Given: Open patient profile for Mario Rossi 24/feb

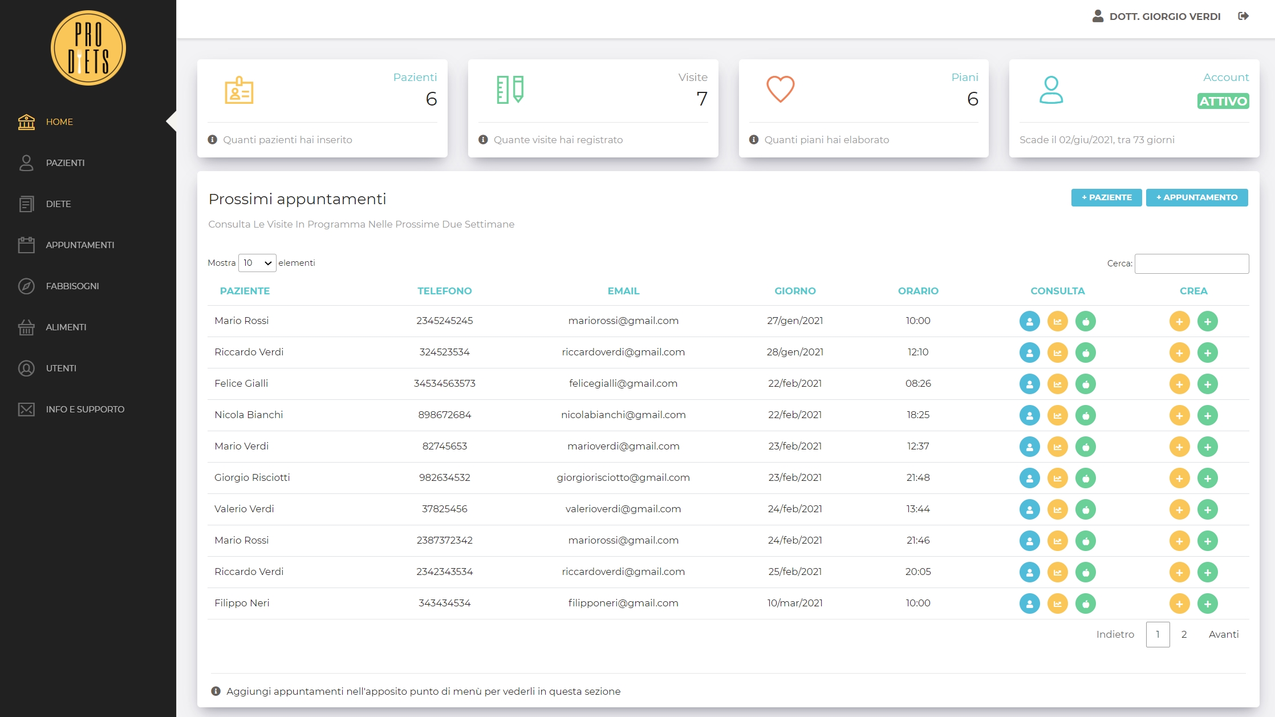Looking at the screenshot, I should 1029,541.
